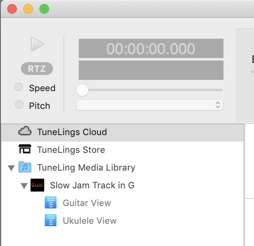
Task: Click the TuneLings Store storefront icon
Action: (25, 149)
